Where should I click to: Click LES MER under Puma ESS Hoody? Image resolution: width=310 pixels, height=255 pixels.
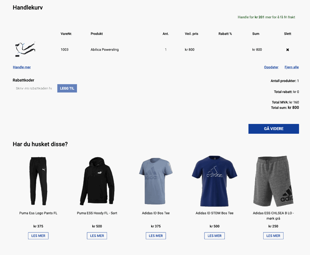(97, 236)
